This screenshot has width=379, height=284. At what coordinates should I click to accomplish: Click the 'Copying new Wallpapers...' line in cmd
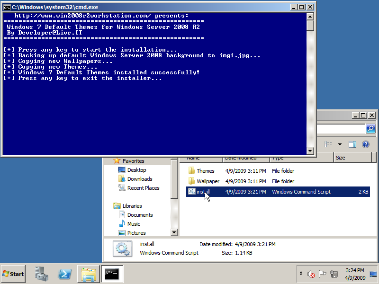tap(58, 61)
